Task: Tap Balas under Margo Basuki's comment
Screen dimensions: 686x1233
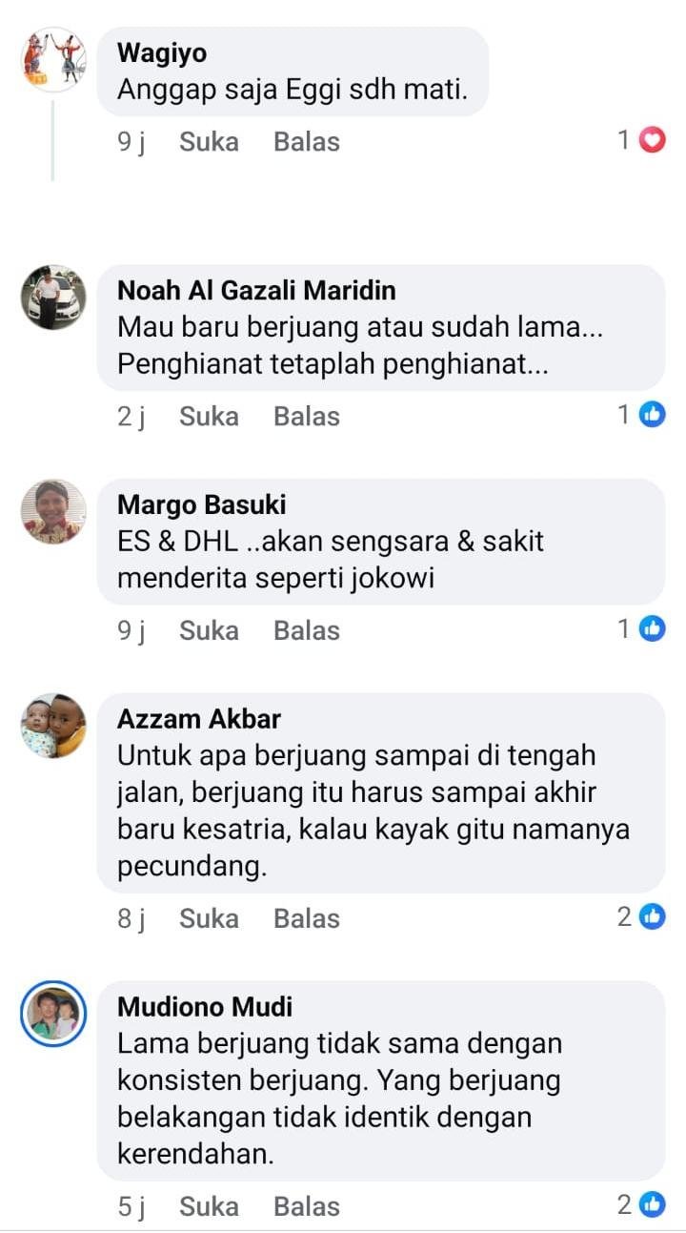Action: tap(307, 631)
